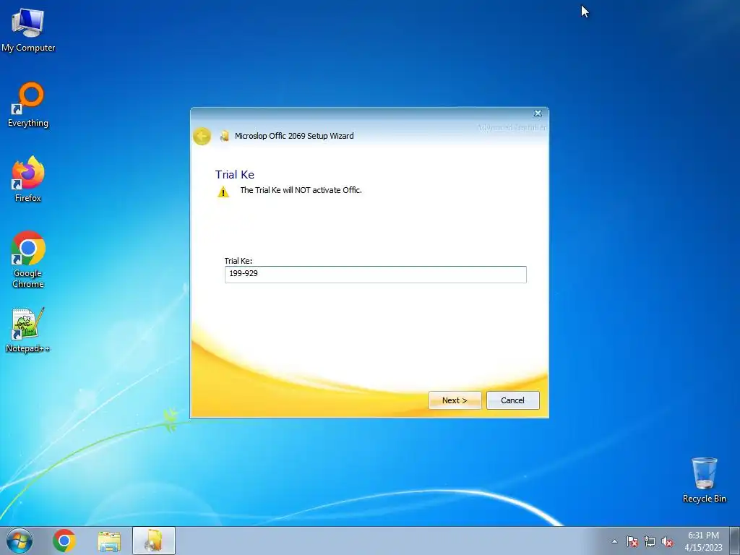
Task: Click the yellow warning triangle icon
Action: [223, 192]
